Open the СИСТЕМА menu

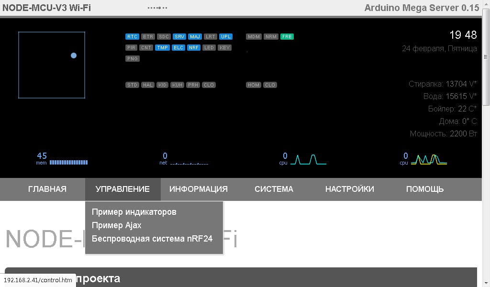click(x=274, y=189)
